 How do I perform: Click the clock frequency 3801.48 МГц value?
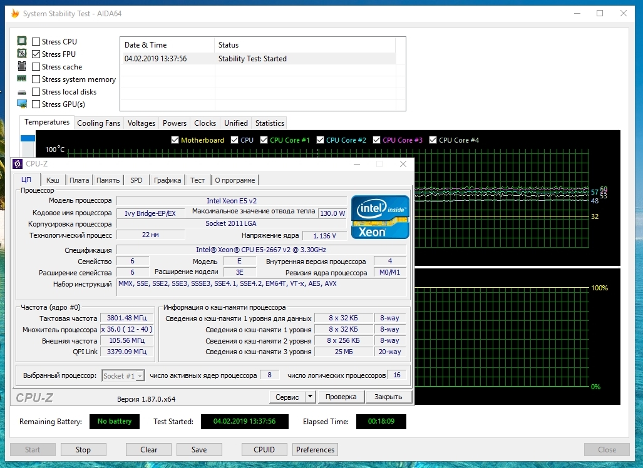[x=126, y=318]
